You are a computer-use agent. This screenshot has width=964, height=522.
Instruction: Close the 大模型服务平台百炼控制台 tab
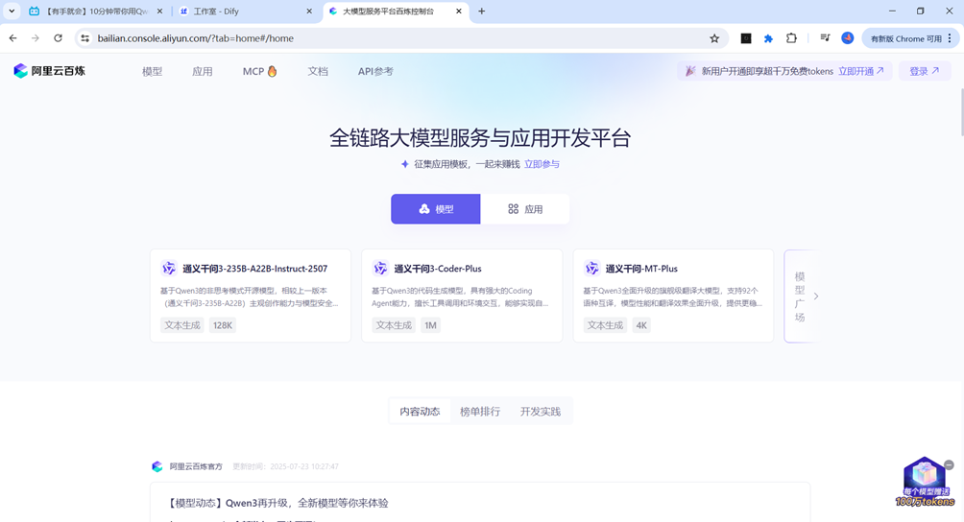(x=459, y=12)
